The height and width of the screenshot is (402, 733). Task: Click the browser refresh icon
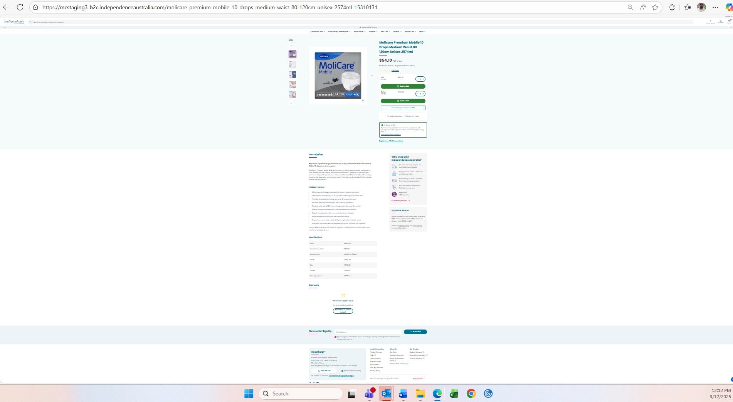20,7
